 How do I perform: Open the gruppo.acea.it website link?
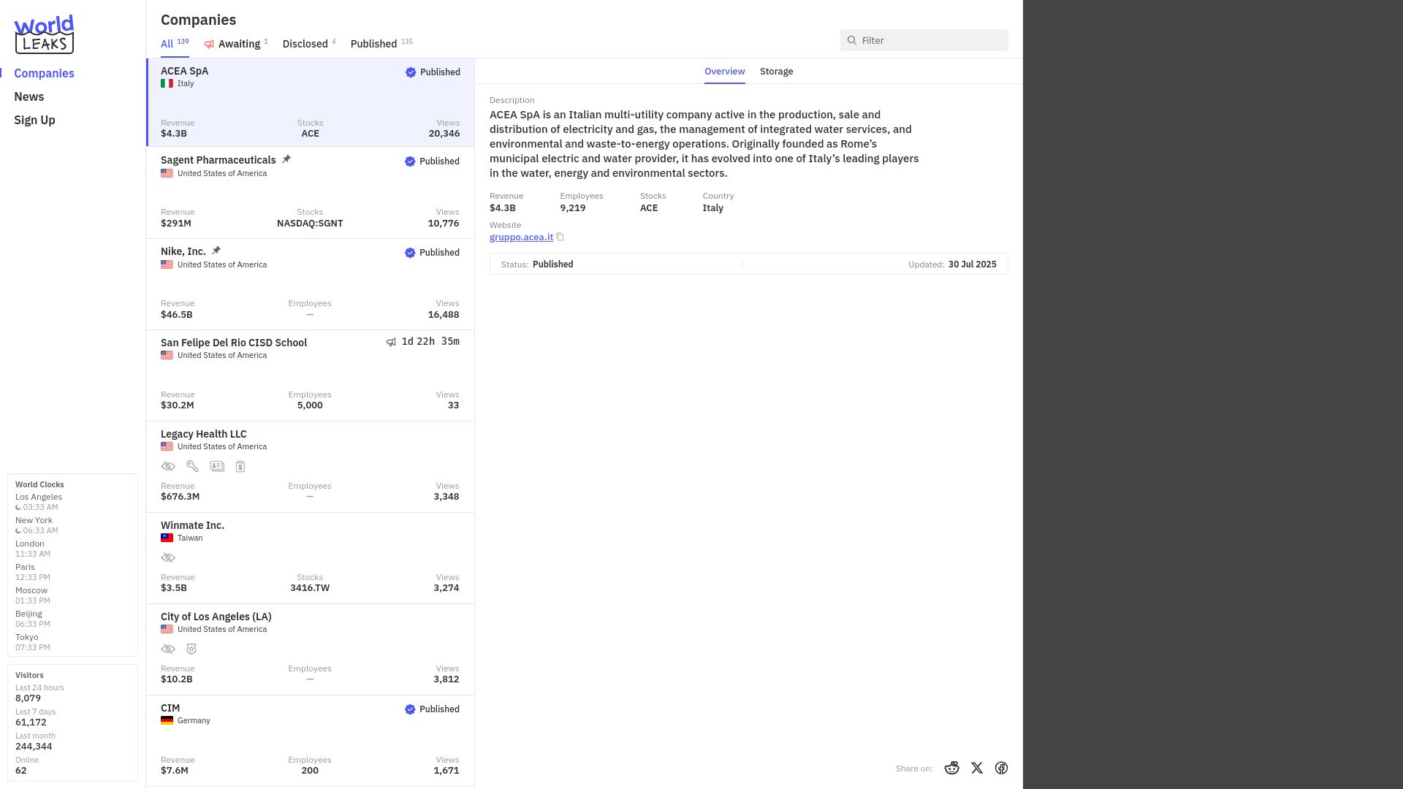pyautogui.click(x=521, y=237)
